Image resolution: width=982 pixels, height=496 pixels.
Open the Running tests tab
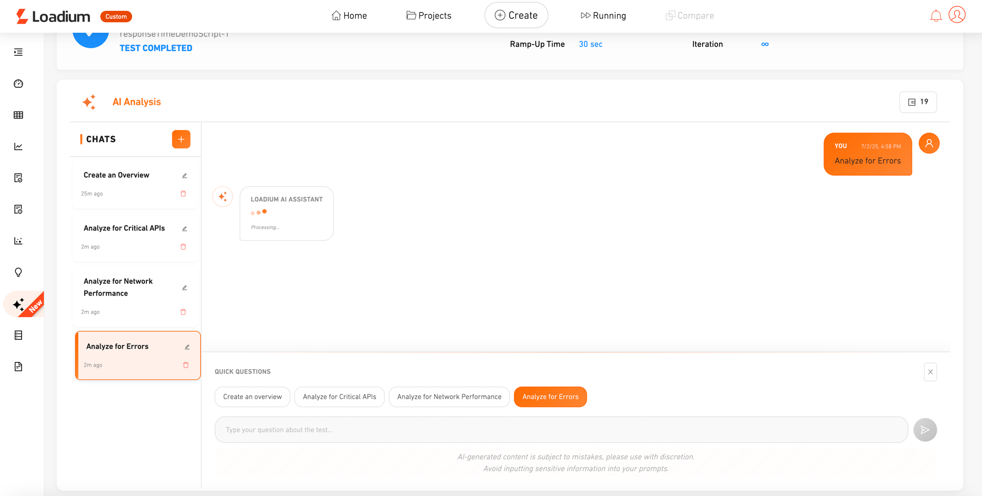tap(603, 16)
